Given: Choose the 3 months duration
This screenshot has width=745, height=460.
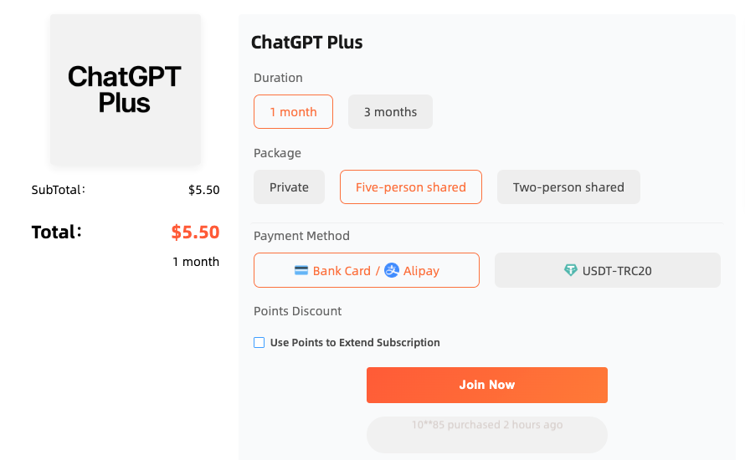Looking at the screenshot, I should [x=390, y=112].
